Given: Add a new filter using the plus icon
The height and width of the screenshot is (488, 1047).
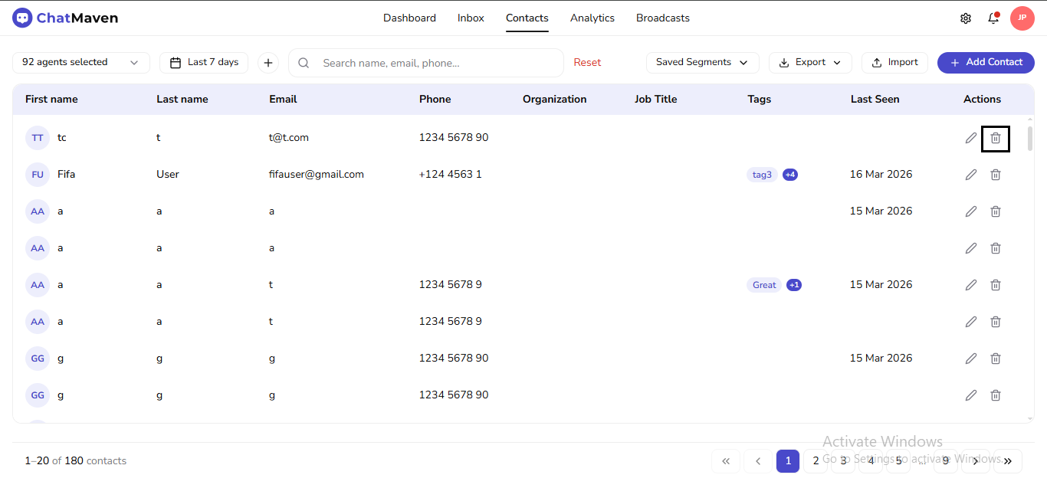Looking at the screenshot, I should pos(267,62).
